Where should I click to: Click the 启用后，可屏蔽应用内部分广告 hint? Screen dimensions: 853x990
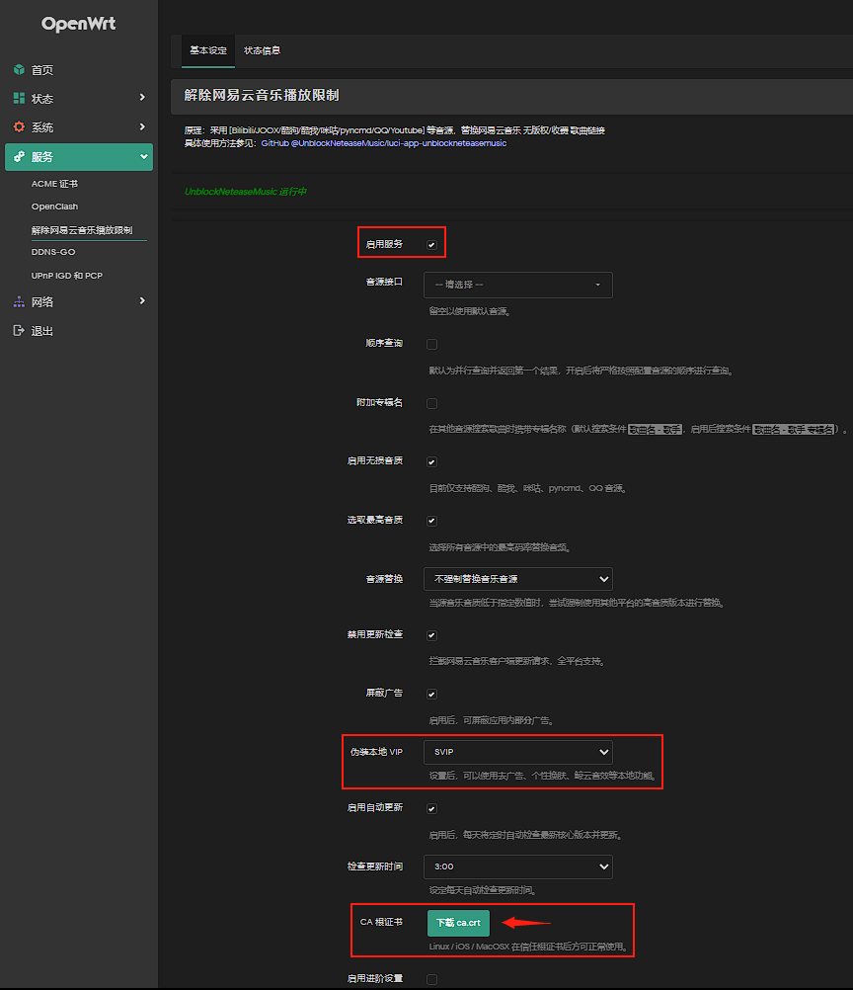(x=492, y=720)
